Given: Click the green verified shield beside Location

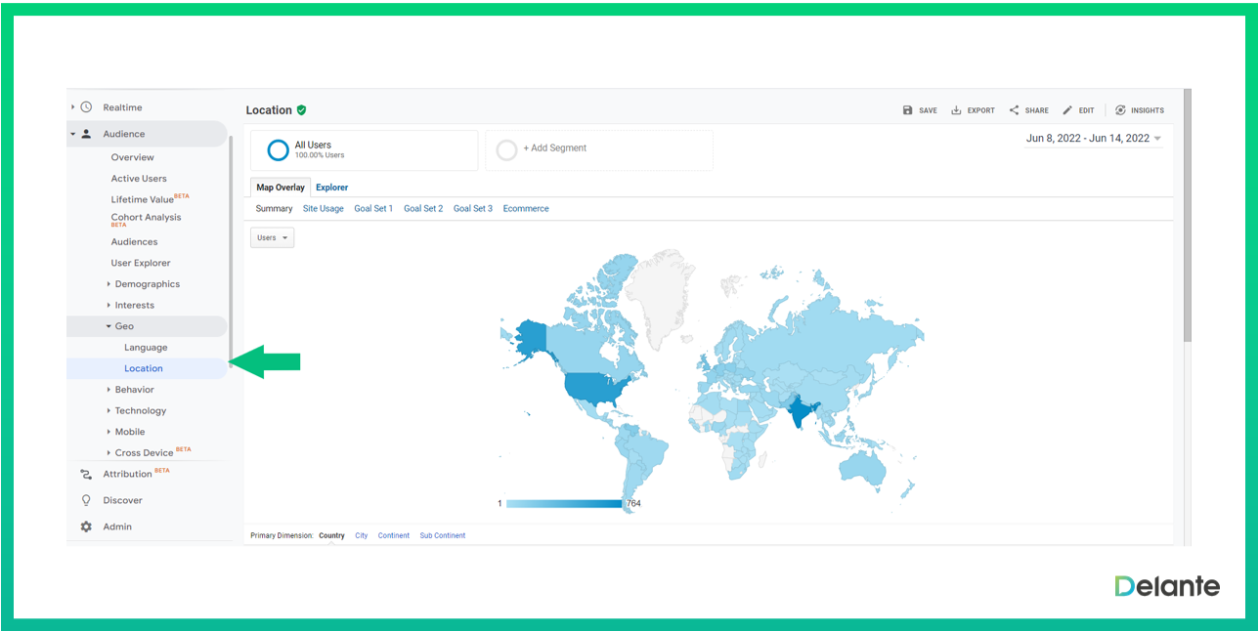Looking at the screenshot, I should [302, 110].
